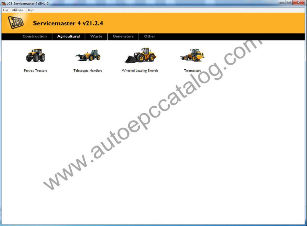Image resolution: width=307 pixels, height=226 pixels.
Task: Choose the Telemasters machine icon
Action: coord(192,55)
